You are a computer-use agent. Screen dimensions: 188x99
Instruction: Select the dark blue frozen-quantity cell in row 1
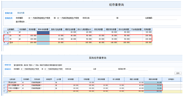(43, 33)
